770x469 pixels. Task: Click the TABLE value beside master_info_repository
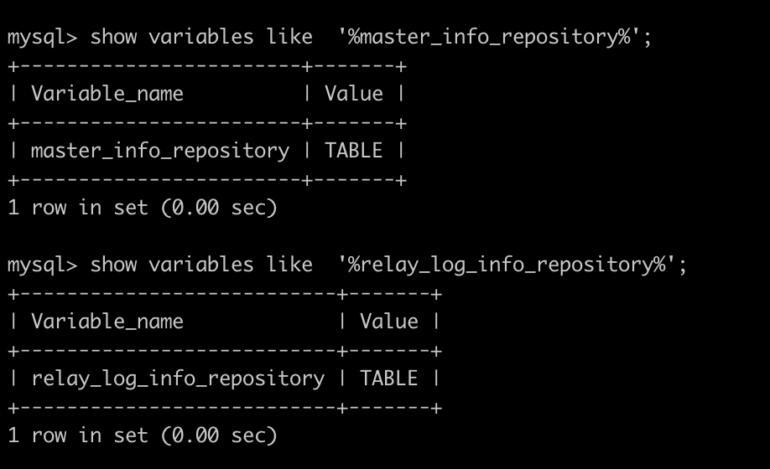353,151
